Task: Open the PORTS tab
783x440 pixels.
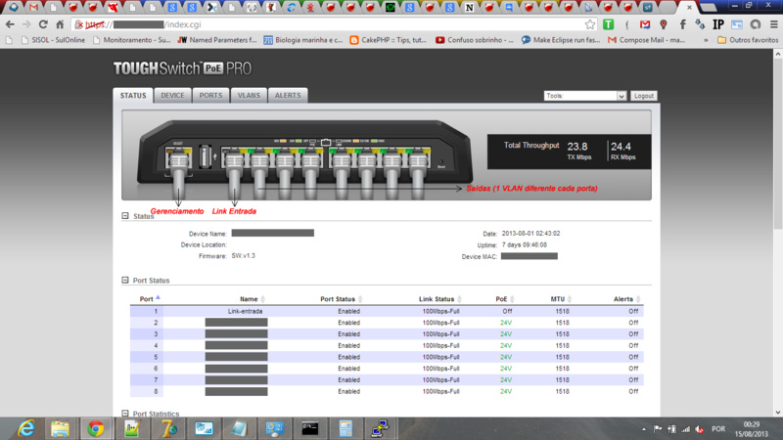Action: (210, 95)
